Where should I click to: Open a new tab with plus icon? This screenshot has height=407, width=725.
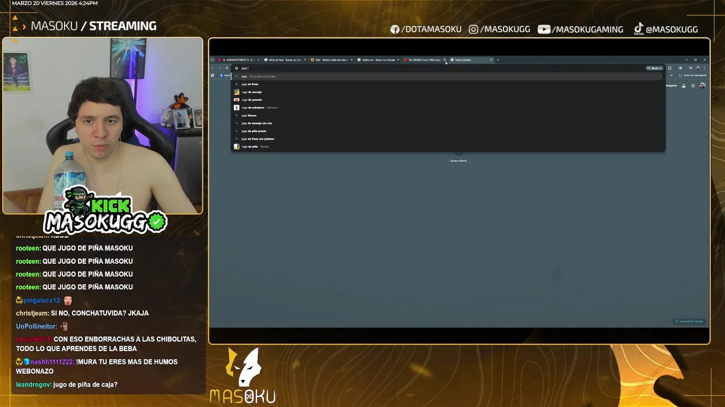498,59
